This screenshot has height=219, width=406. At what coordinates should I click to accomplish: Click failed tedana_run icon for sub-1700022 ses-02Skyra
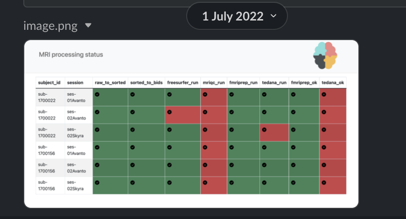[264, 130]
